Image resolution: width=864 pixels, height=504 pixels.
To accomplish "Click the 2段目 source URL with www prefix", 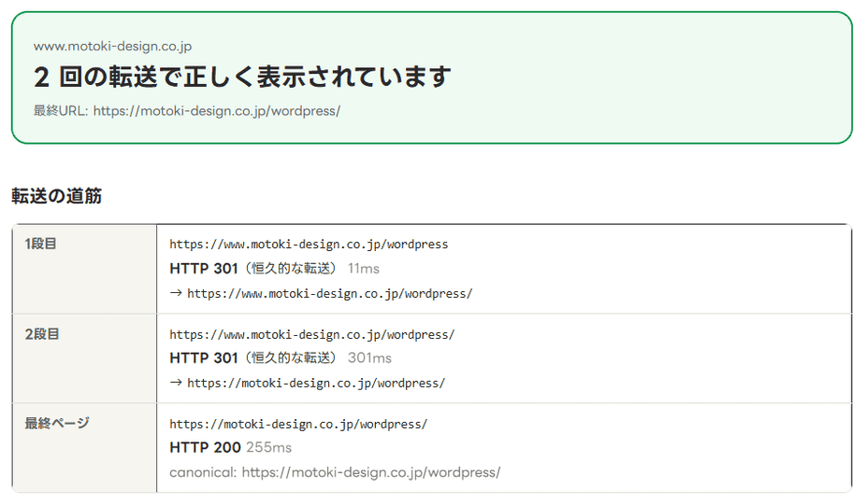I will [312, 334].
